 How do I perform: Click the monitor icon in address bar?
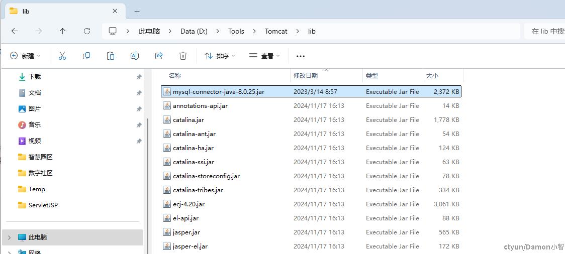(113, 31)
